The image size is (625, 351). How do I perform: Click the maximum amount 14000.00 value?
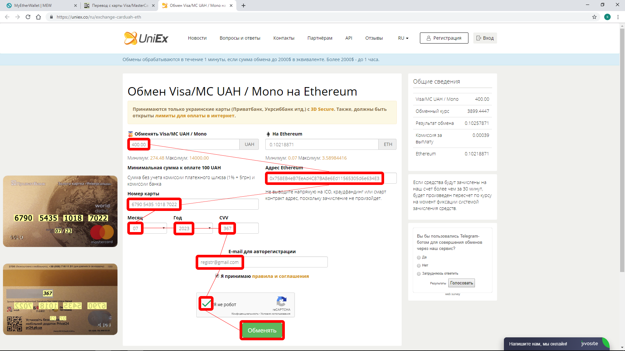199,158
